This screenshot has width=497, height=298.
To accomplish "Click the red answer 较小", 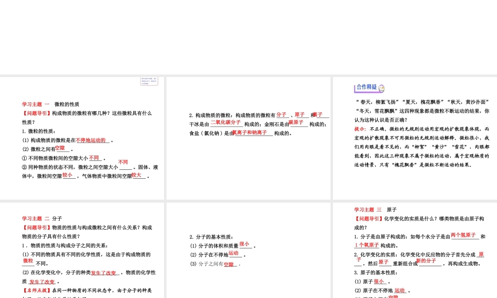I will [67, 175].
